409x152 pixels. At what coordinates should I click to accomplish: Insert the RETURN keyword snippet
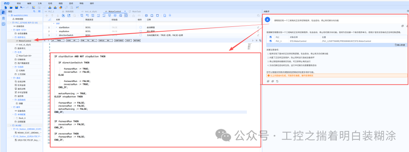[137, 40]
